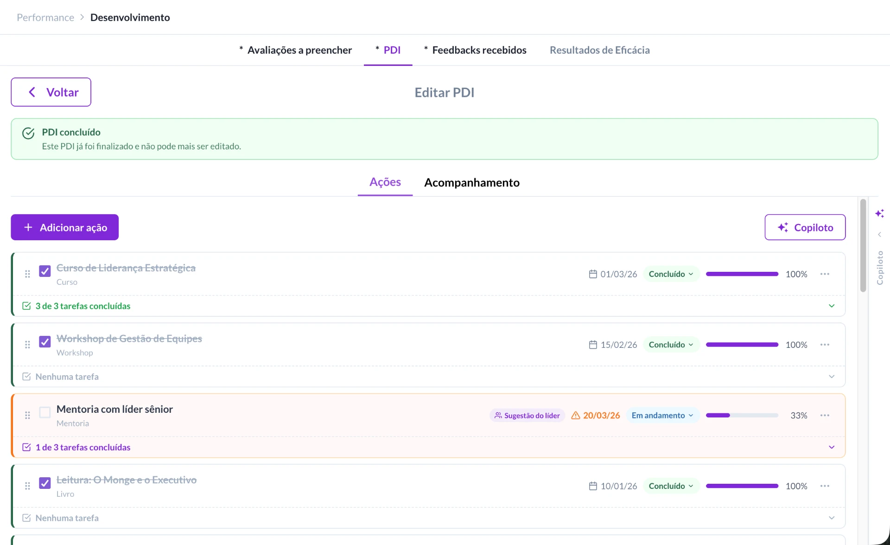This screenshot has width=890, height=545.
Task: Check the Mentoria com líder sênior checkbox
Action: 45,412
